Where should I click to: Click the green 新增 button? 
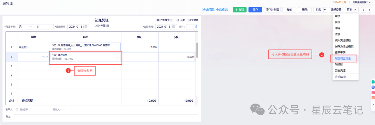pyautogui.click(x=240, y=10)
